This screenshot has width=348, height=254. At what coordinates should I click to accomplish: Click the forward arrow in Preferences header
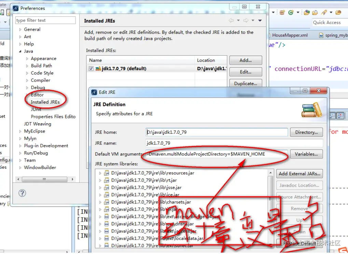tap(246, 20)
